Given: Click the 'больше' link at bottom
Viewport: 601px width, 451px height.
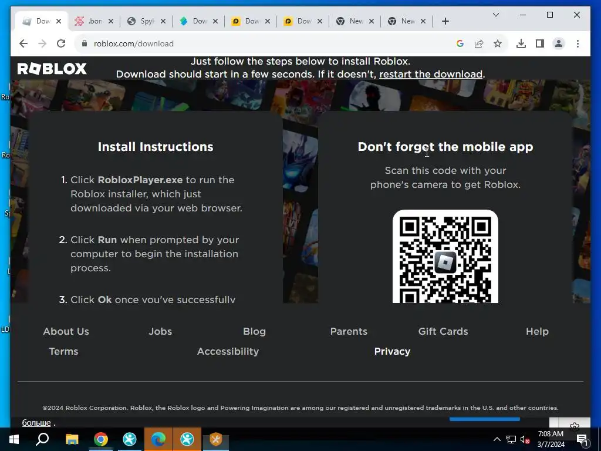Looking at the screenshot, I should click(36, 423).
